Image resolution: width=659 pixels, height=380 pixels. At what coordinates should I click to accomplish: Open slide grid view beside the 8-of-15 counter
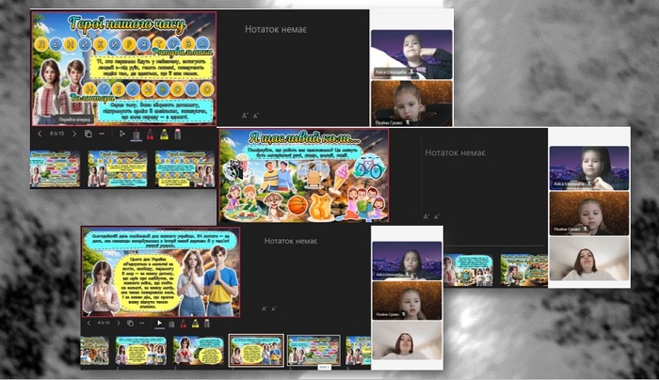pyautogui.click(x=88, y=134)
